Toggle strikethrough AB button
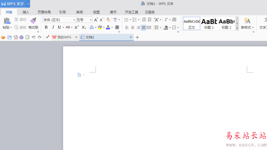The height and width of the screenshot is (150, 267). coord(68,27)
